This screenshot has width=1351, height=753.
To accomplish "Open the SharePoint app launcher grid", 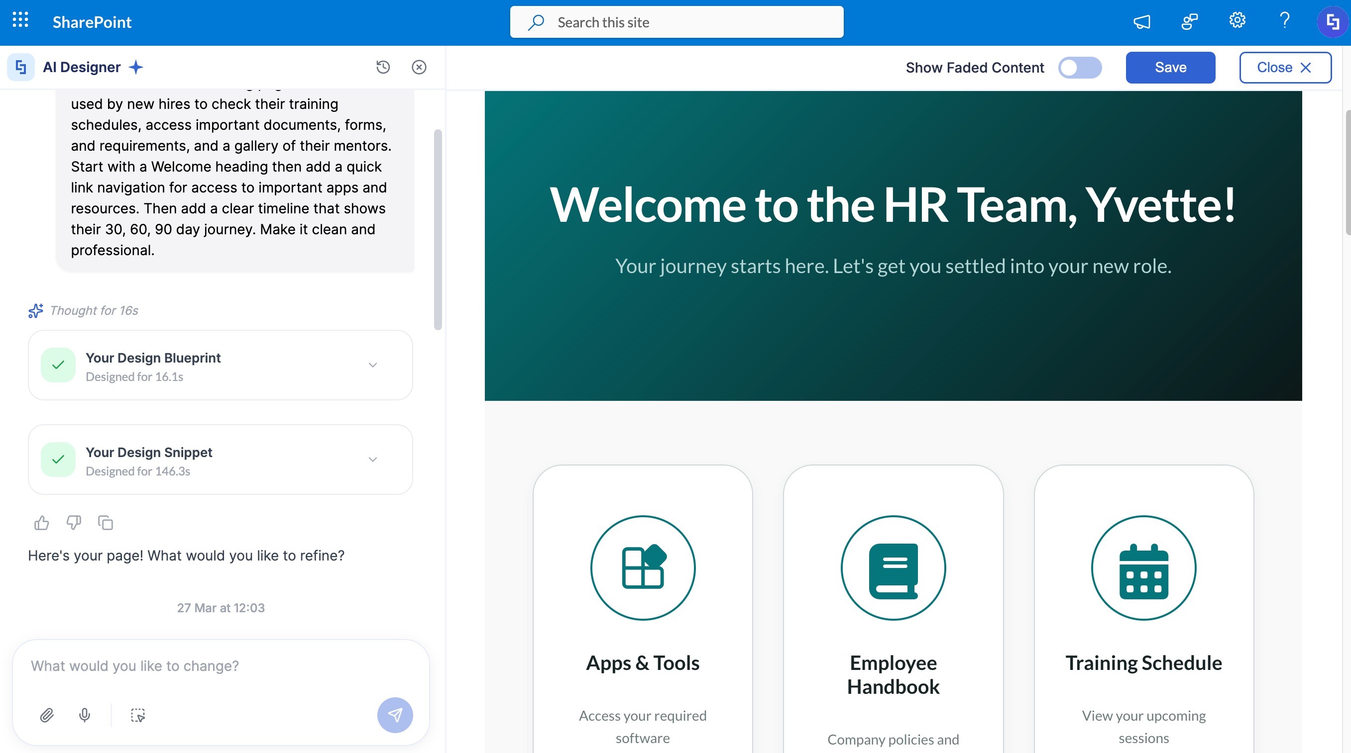I will click(20, 20).
